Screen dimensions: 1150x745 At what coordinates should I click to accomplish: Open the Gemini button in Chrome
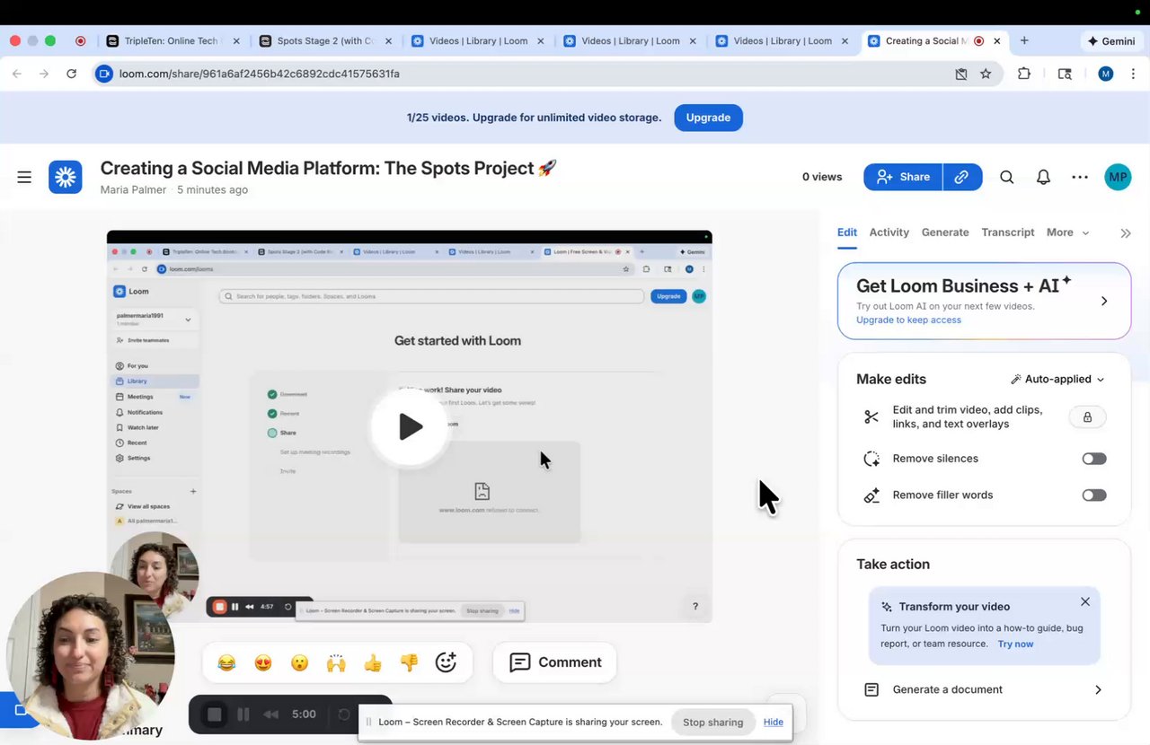click(x=1111, y=41)
